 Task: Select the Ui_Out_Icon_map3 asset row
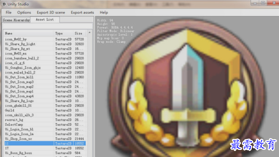(45, 82)
